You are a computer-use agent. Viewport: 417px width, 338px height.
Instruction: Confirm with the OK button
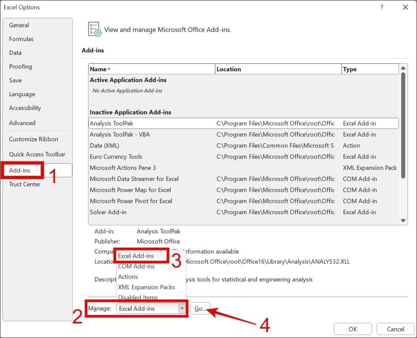353,329
